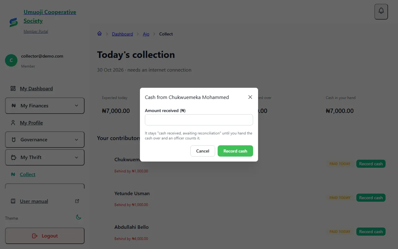Open the external link icon beside User manual

click(x=77, y=201)
